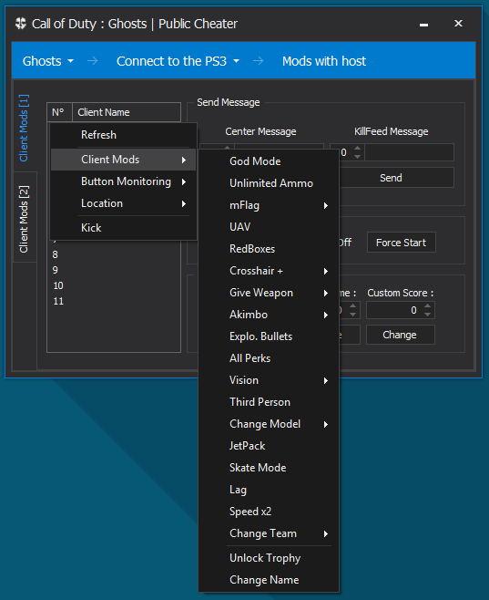Select RedBoxes from the submenu
The height and width of the screenshot is (600, 489).
[x=269, y=249]
